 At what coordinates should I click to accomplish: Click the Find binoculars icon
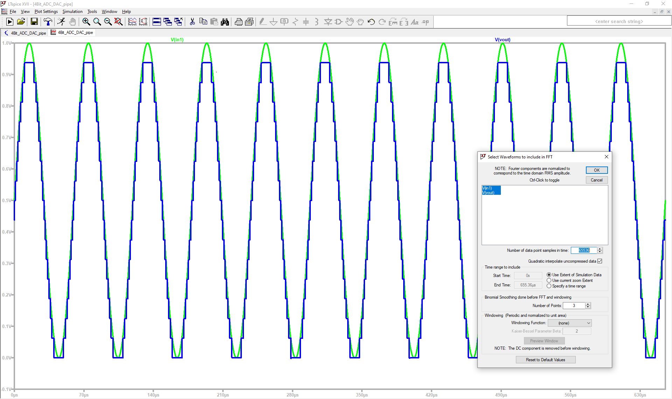(x=225, y=22)
